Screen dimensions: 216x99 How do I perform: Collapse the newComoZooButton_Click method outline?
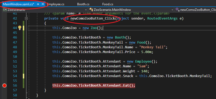26,18
